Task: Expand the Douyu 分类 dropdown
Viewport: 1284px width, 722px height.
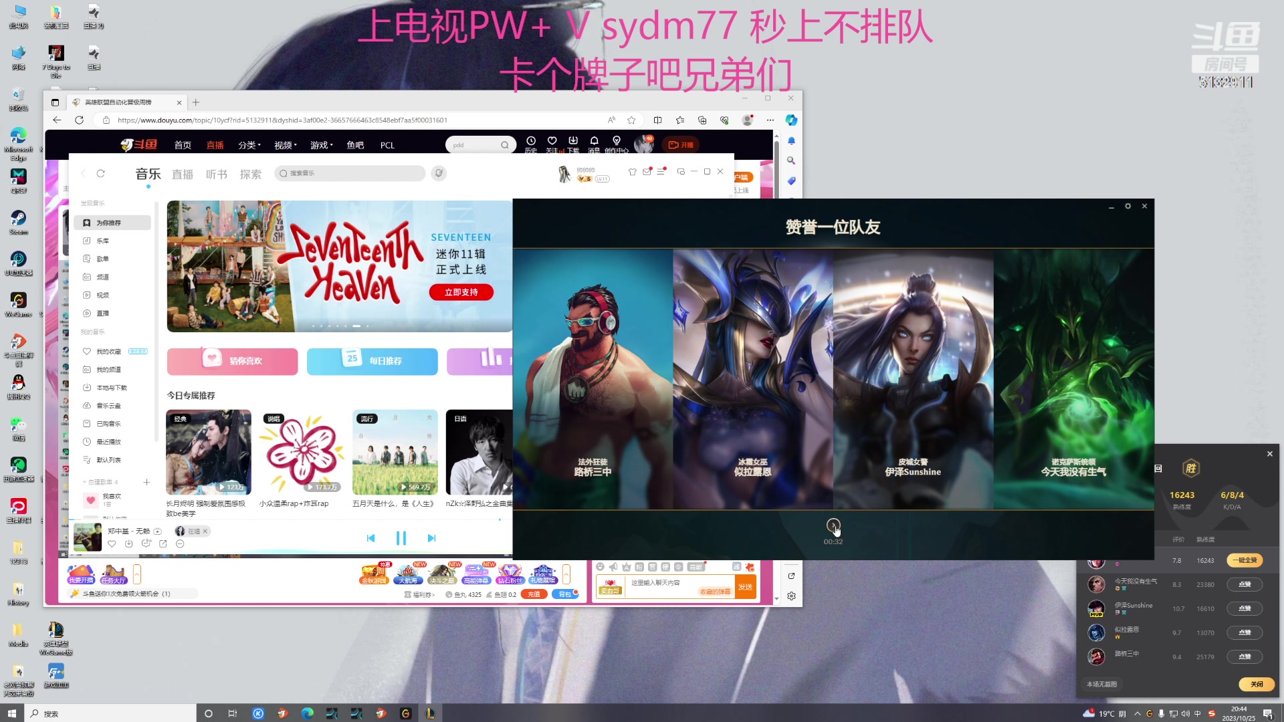Action: click(249, 145)
